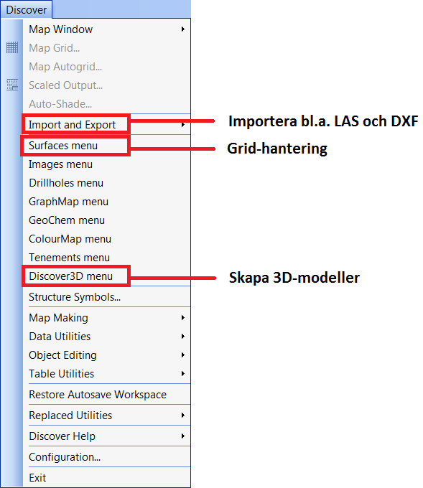
Task: Expand the Replaced Utilities submenu arrow
Action: tap(183, 416)
